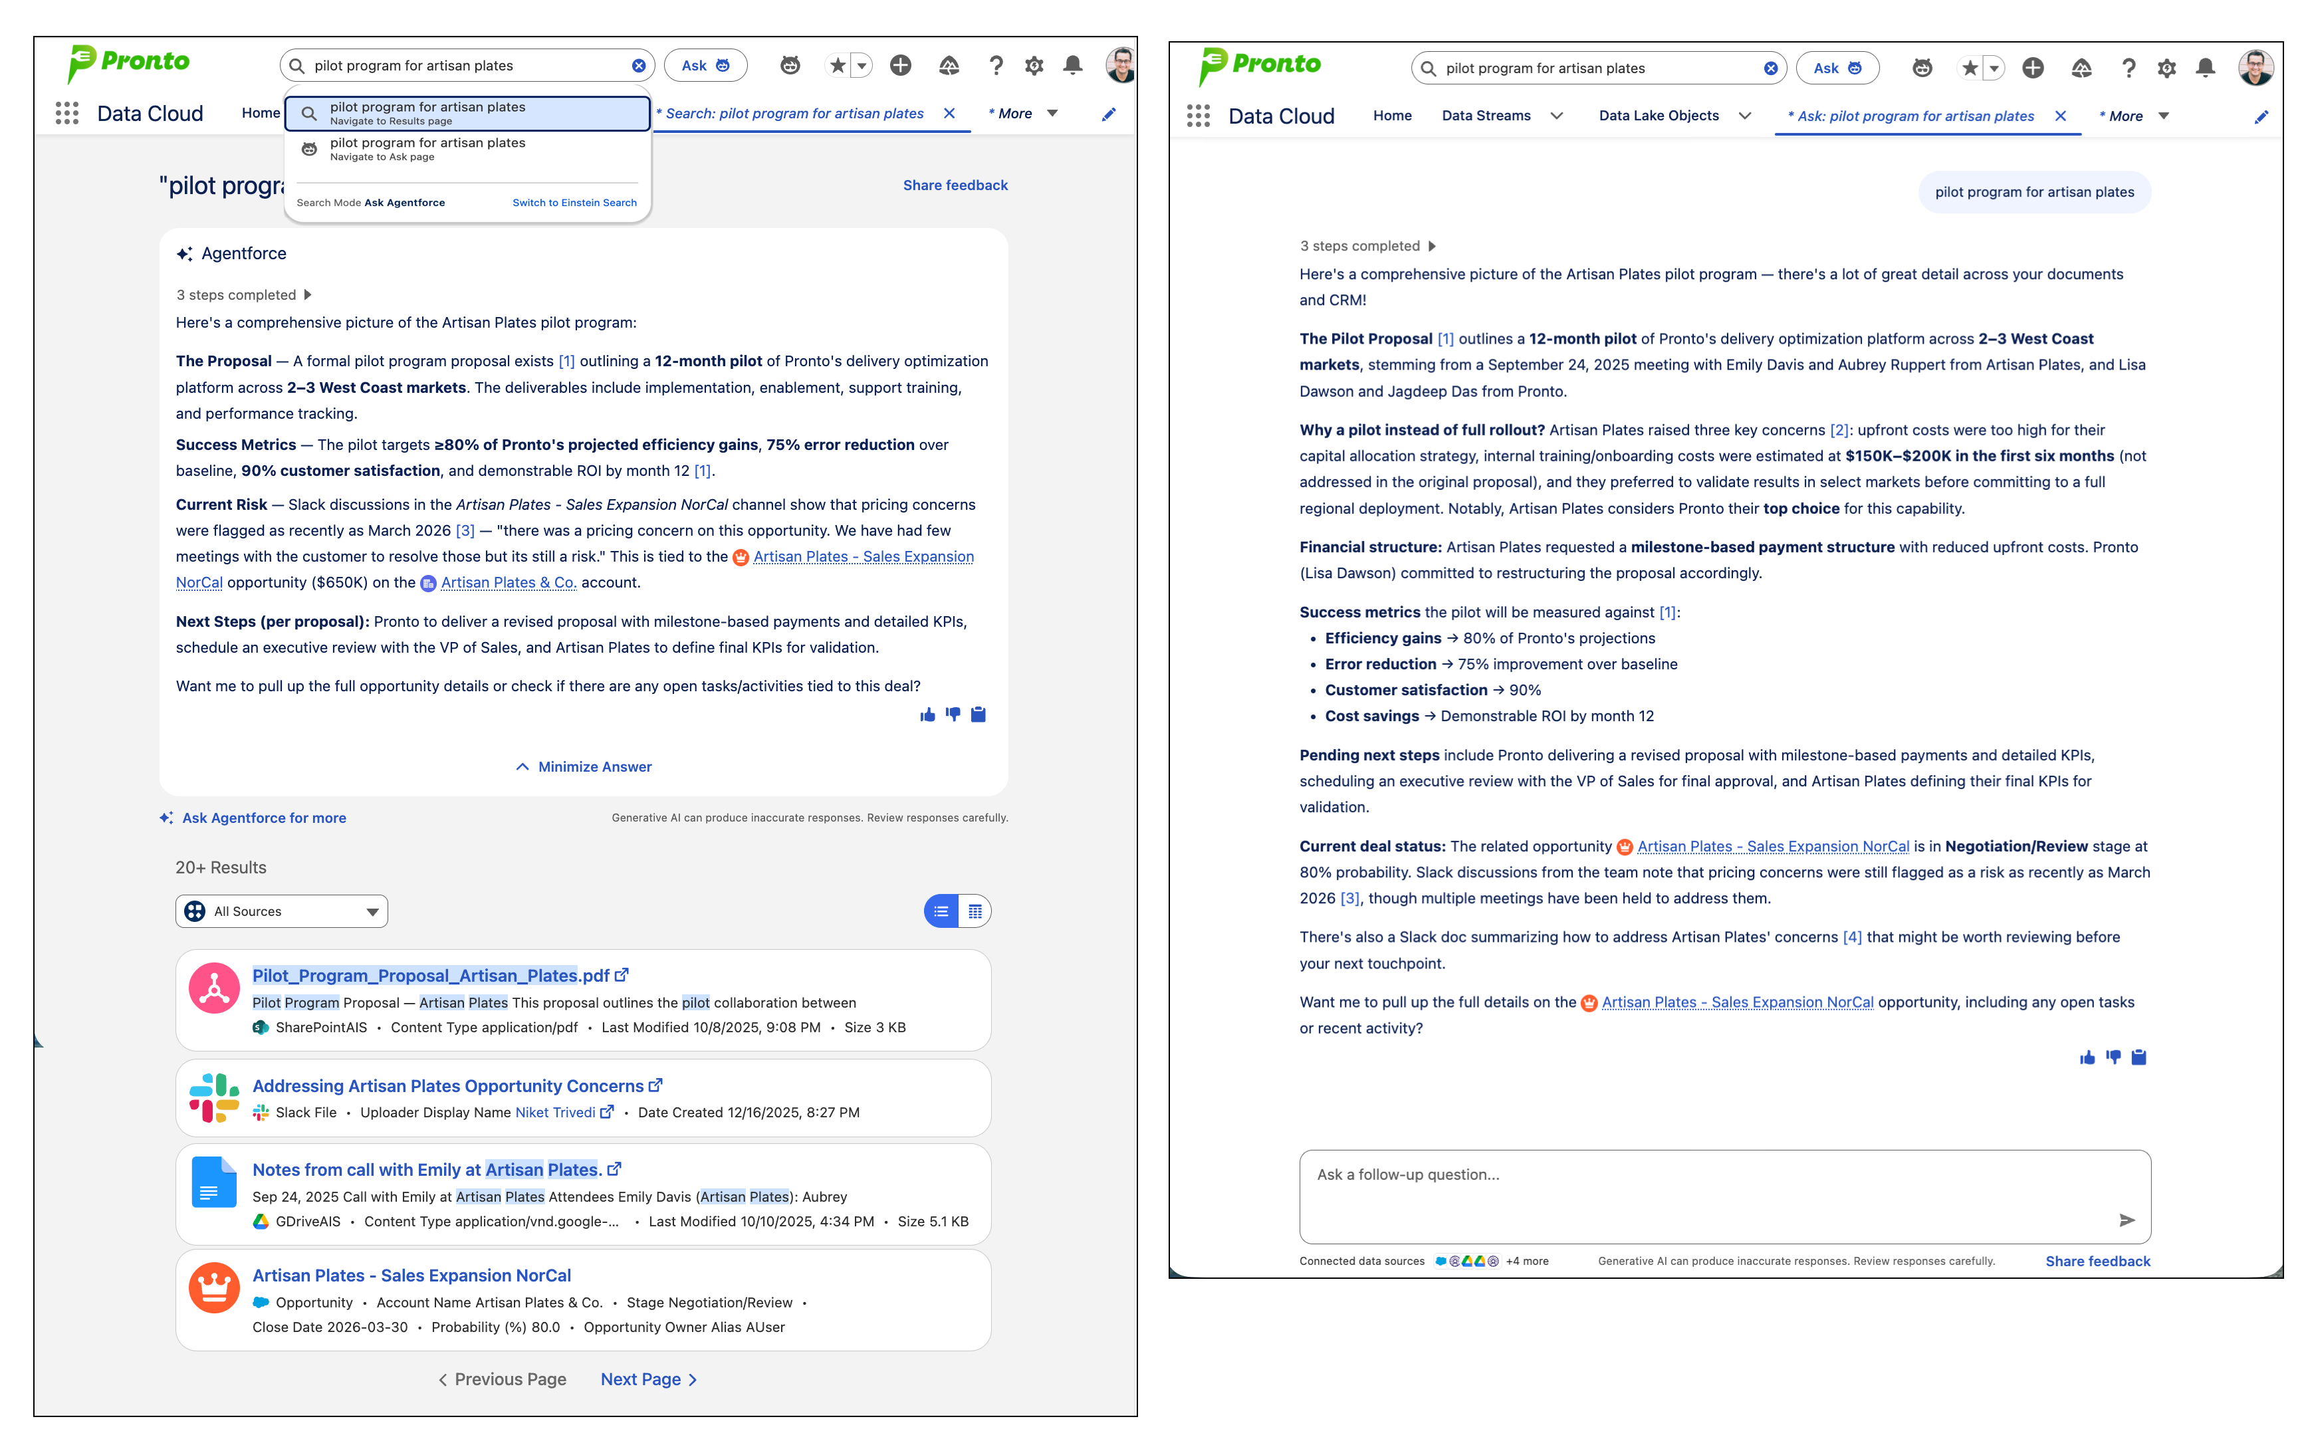Click the Ask button in right window
Viewport: 2308px width, 1441px height.
click(x=1837, y=68)
